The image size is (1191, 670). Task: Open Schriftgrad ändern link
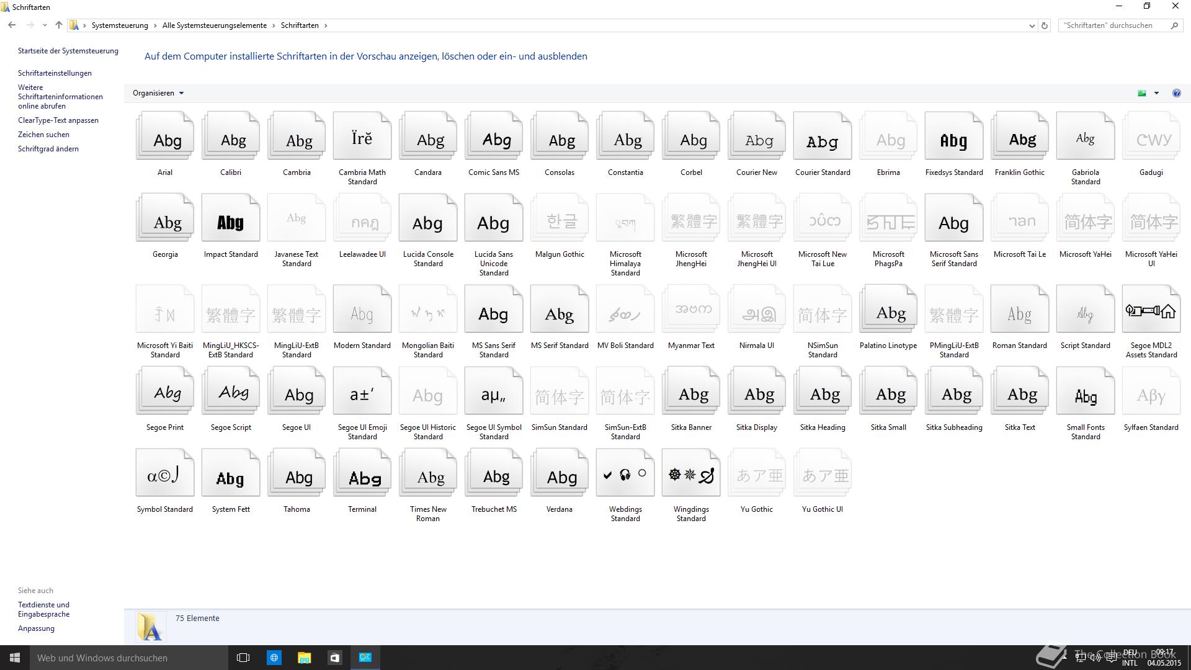click(x=48, y=149)
